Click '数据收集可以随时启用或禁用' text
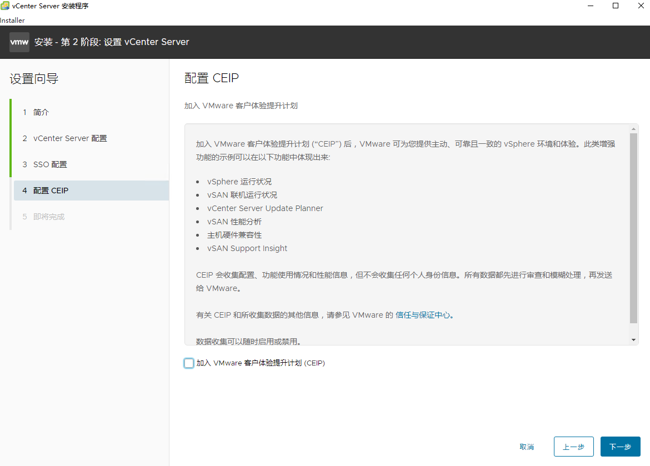This screenshot has width=650, height=466. coord(247,341)
